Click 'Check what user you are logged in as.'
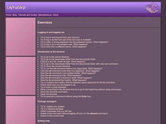 58,85
